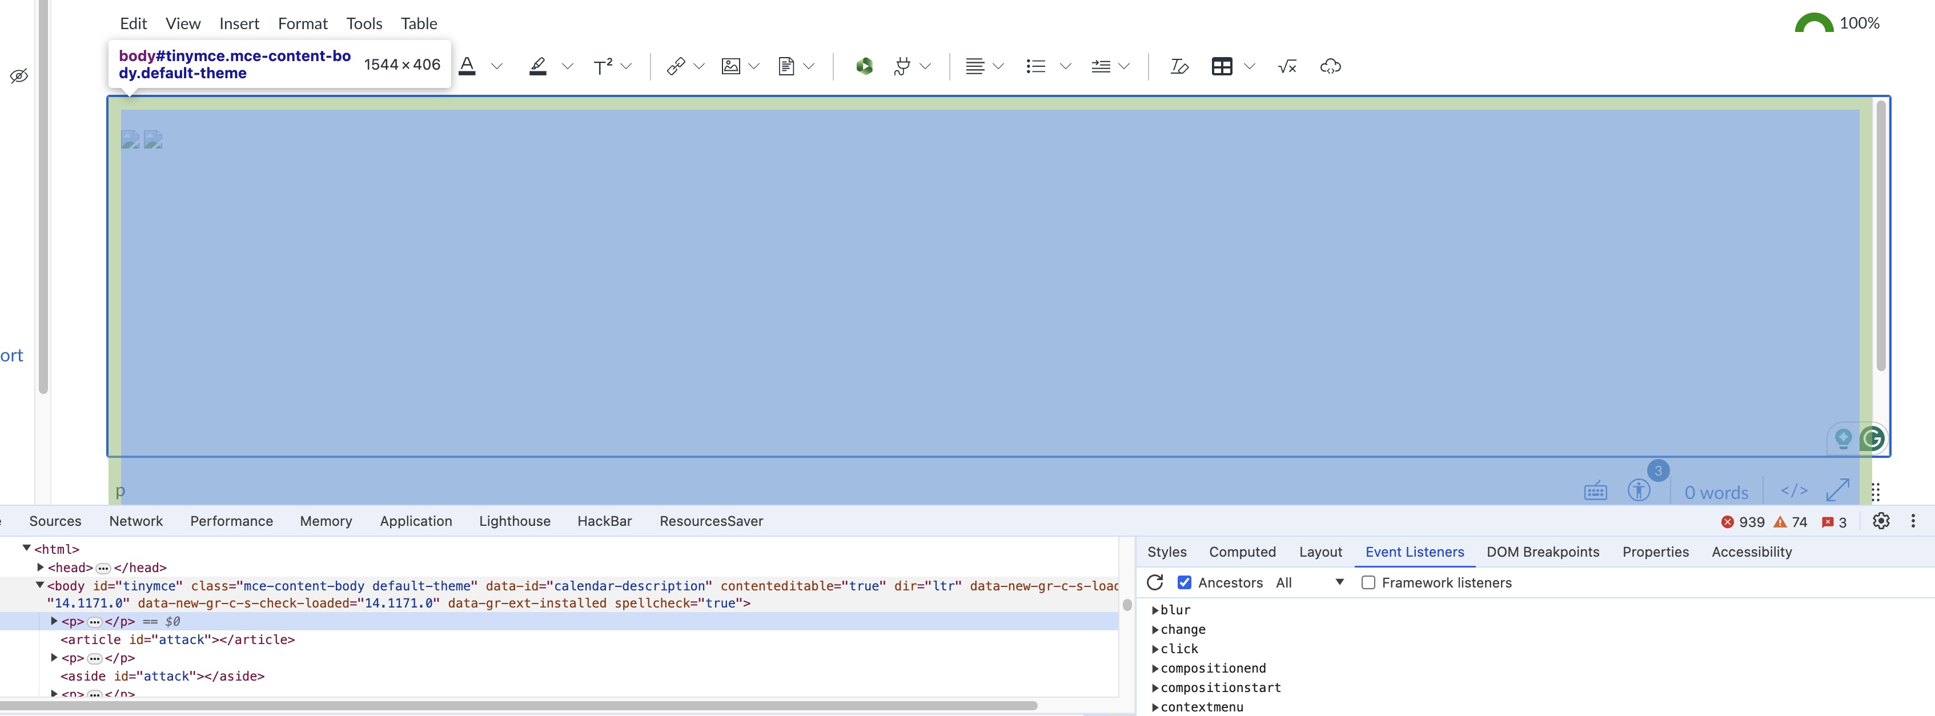1935x716 pixels.
Task: Expand the click event listener
Action: tap(1155, 649)
